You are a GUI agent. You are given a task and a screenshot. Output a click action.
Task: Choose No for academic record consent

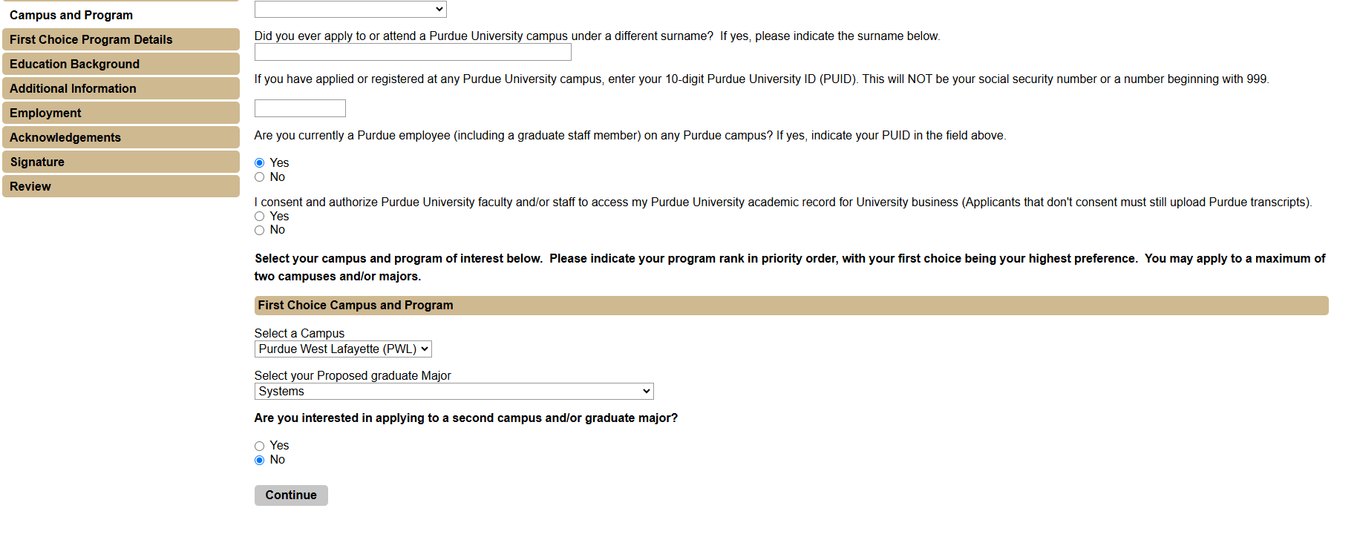click(260, 231)
